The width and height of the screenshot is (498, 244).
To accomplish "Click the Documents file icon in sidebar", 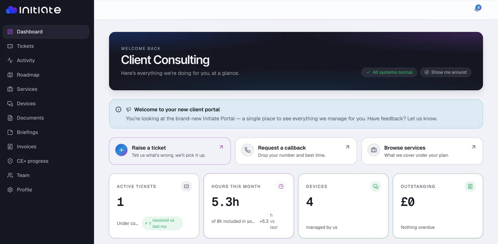I will click(10, 118).
